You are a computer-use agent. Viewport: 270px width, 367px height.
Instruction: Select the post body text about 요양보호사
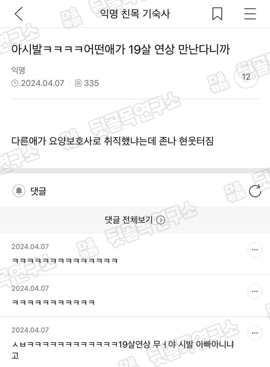point(113,141)
